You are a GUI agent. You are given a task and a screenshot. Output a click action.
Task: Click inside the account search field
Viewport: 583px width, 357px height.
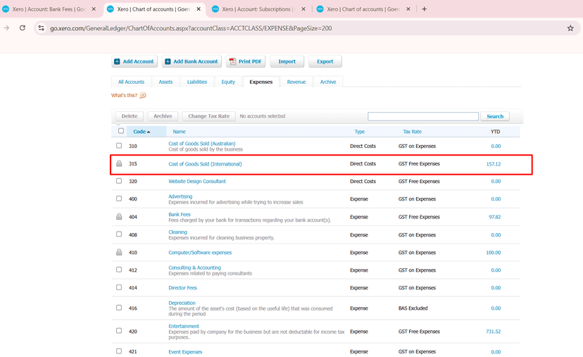422,116
